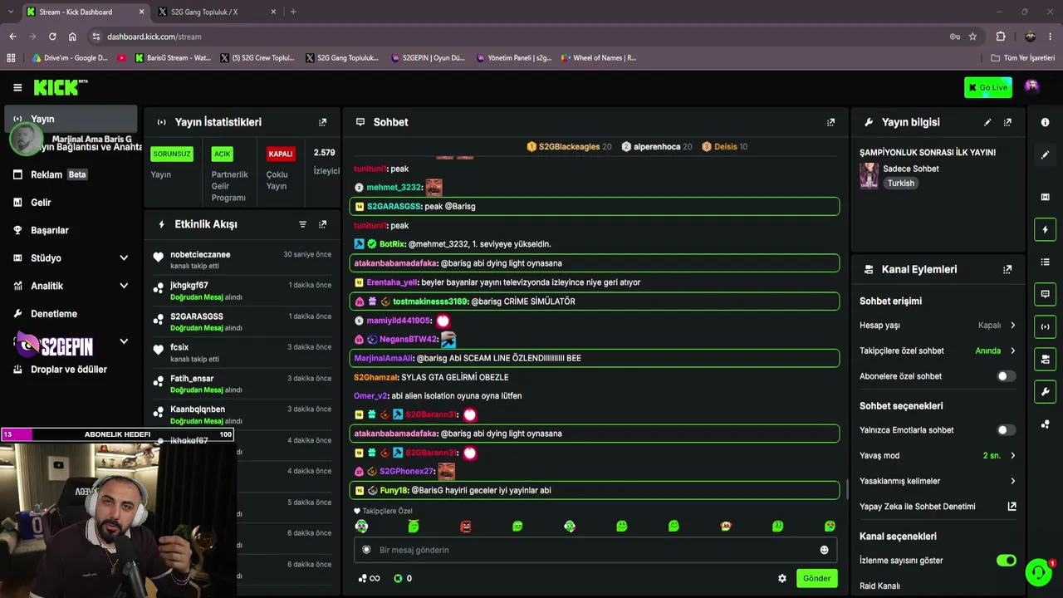Open Başarılar in the sidebar
Screen dimensions: 1063x598
coord(71,230)
